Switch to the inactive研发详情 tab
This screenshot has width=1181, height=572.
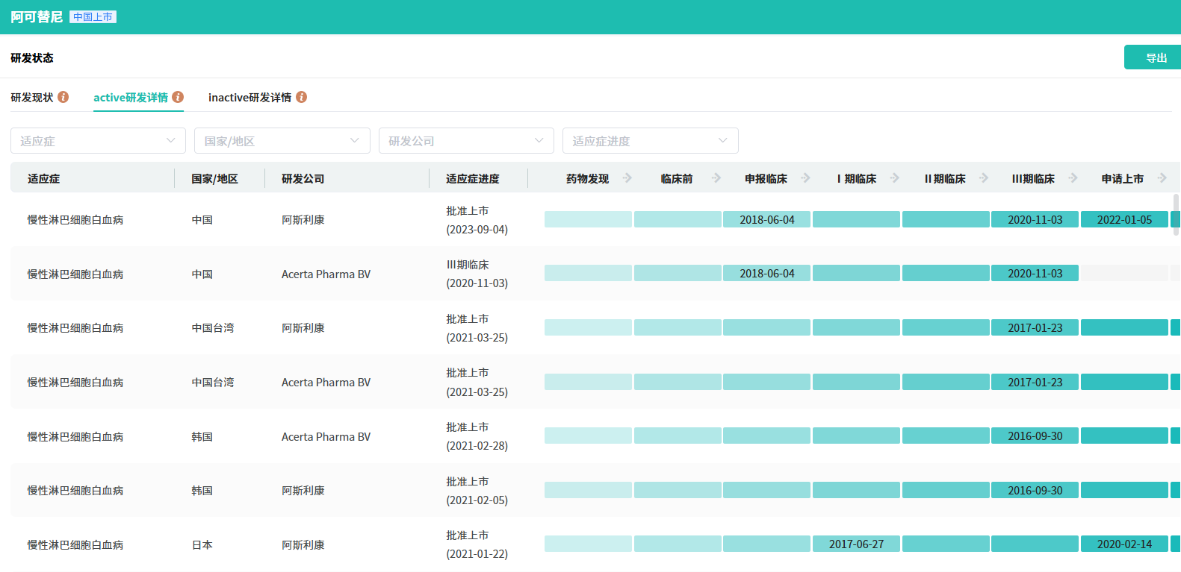(x=249, y=98)
